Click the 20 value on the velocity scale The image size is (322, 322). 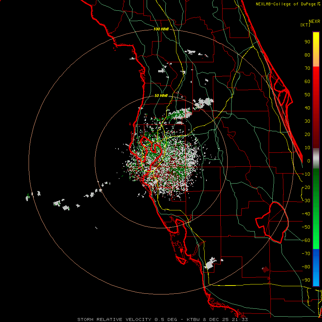click(x=307, y=135)
